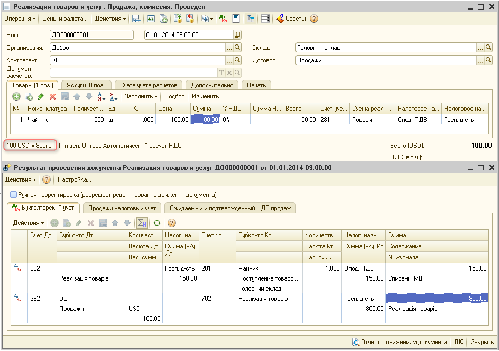
Task: Click the Контрагент field containing DCT
Action: pos(138,60)
